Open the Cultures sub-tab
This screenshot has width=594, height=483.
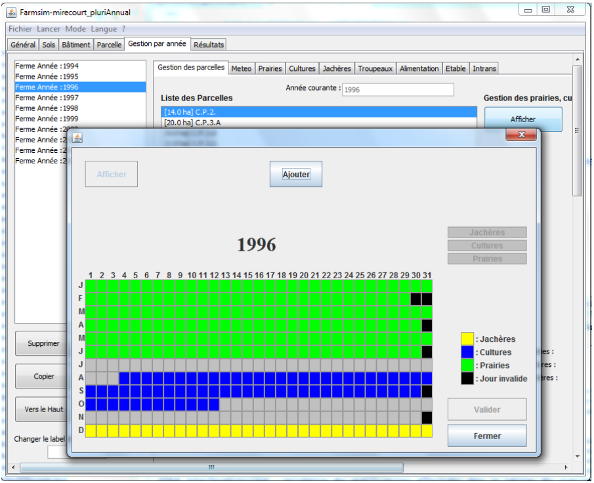point(302,68)
